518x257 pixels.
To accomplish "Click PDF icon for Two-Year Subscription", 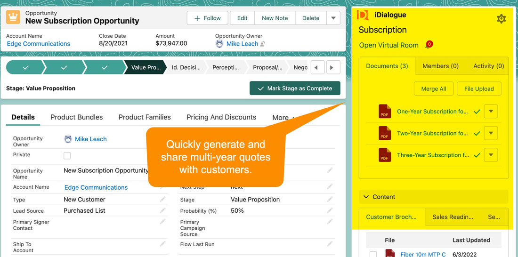I will coord(385,133).
